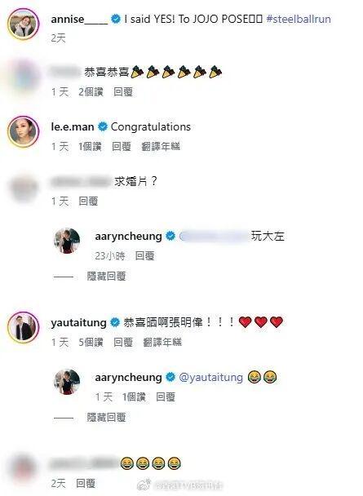Translate yautaitung's comment
Screen dimensions: 363x496
coord(162,343)
